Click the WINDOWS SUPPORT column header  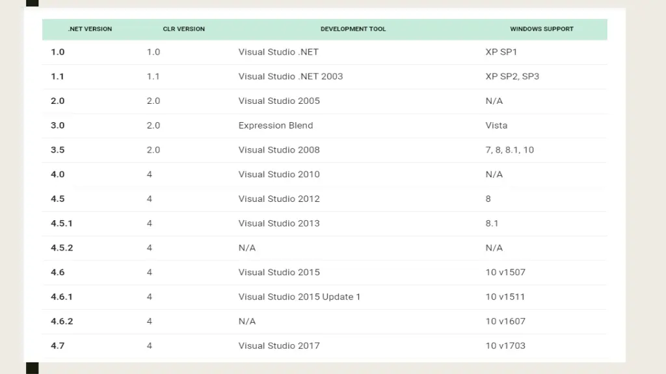pyautogui.click(x=542, y=29)
